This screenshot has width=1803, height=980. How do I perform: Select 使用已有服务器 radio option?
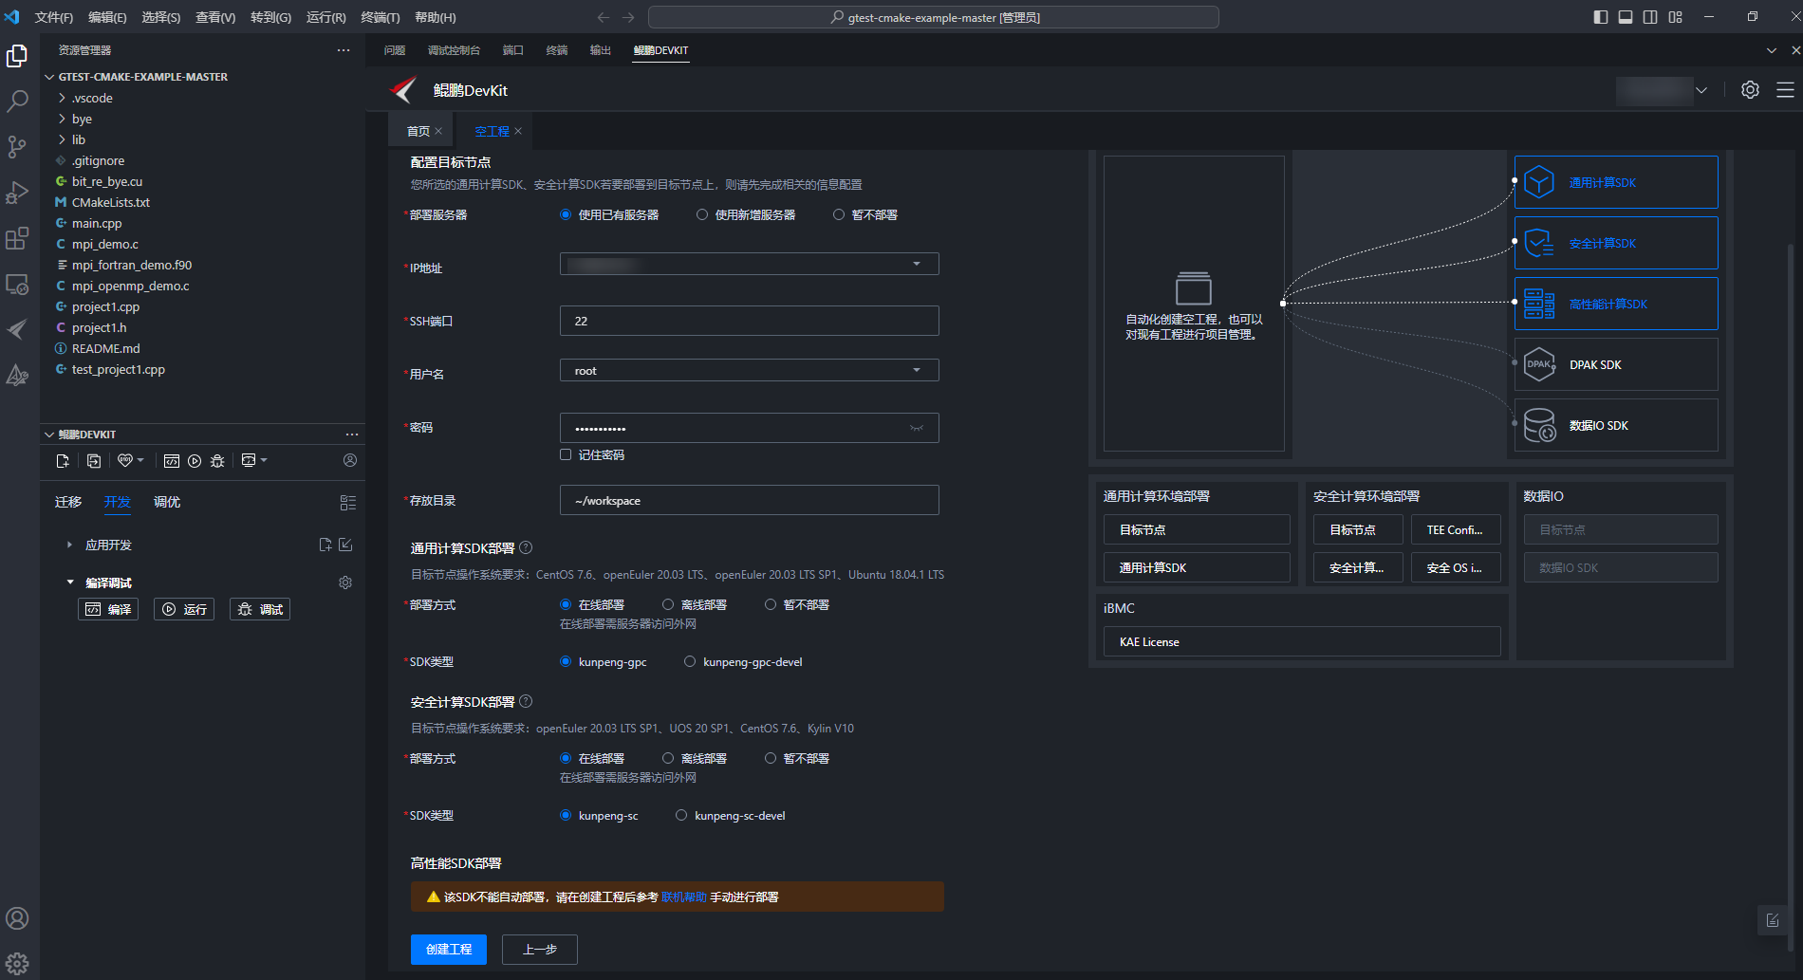[566, 214]
